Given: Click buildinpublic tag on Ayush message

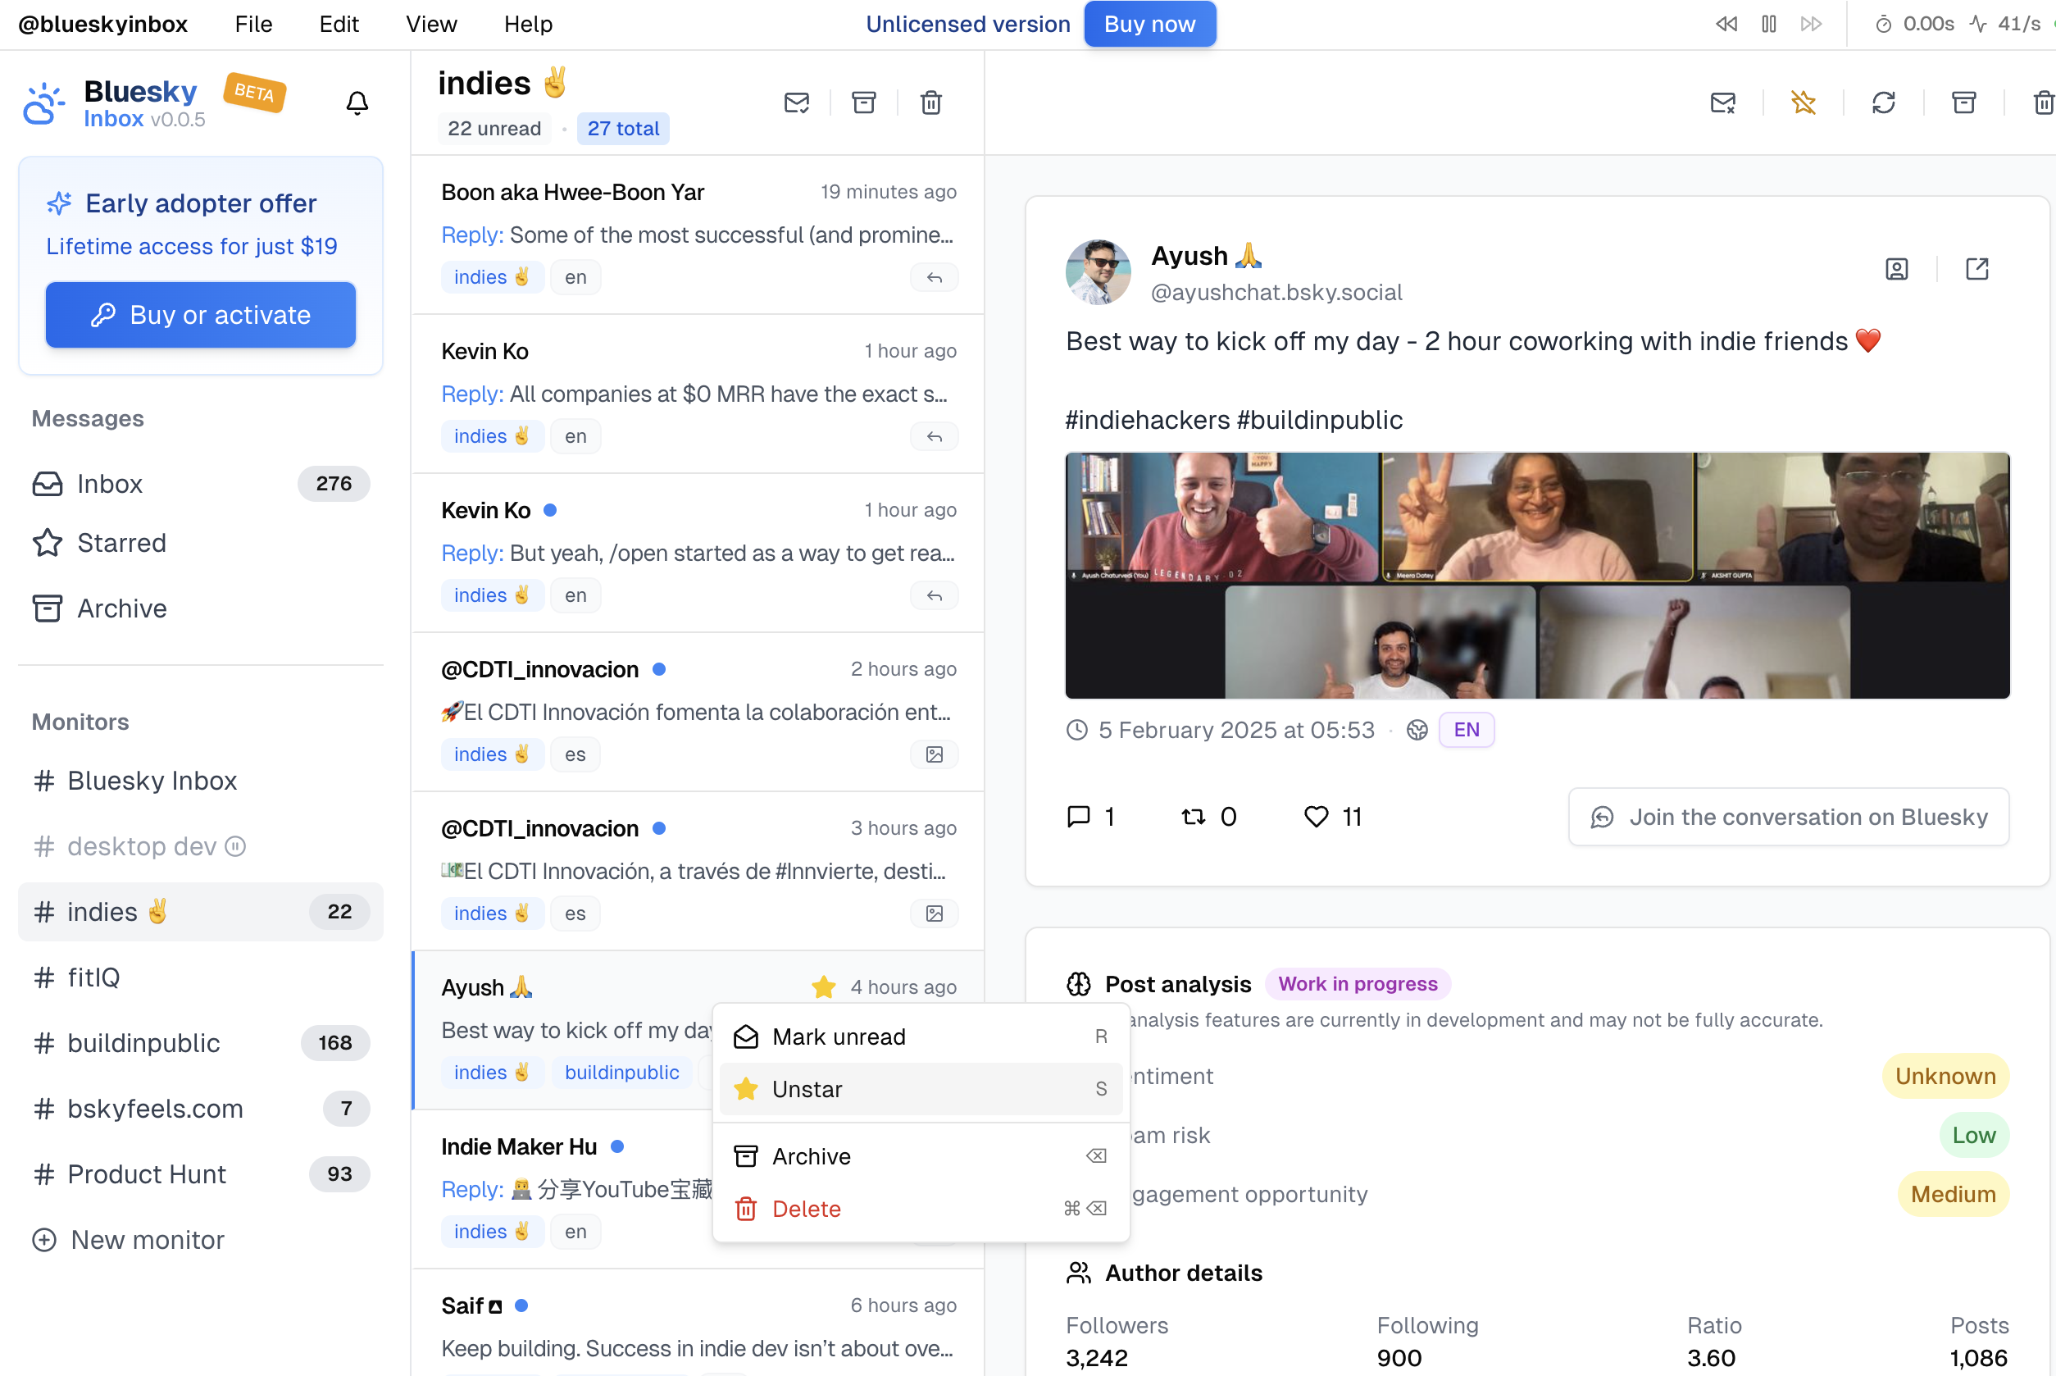Looking at the screenshot, I should coord(622,1073).
